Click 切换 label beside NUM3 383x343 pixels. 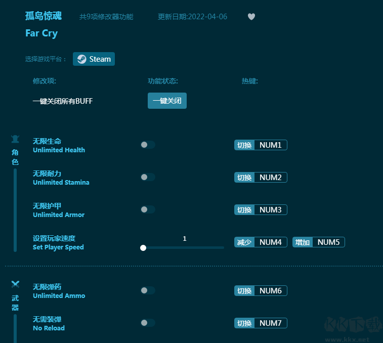coord(244,210)
